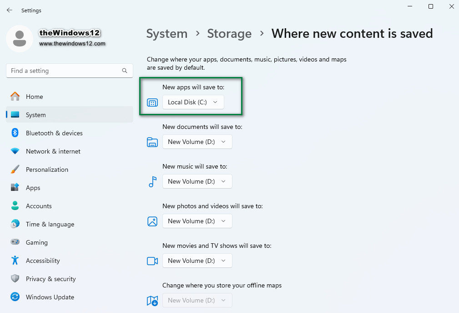The height and width of the screenshot is (313, 459).
Task: Click the 'New documents will save to:' label
Action: tap(202, 127)
